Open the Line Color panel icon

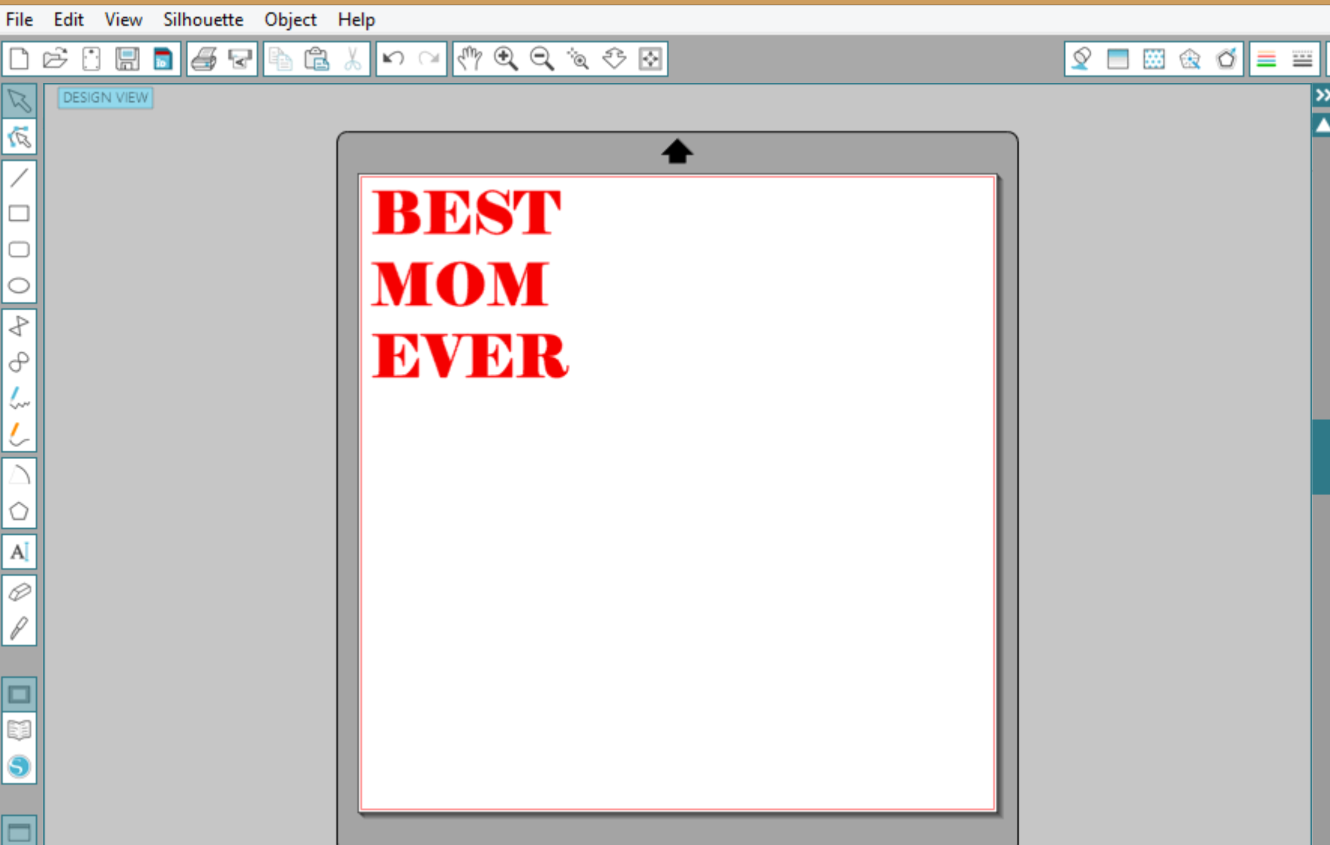[1266, 59]
